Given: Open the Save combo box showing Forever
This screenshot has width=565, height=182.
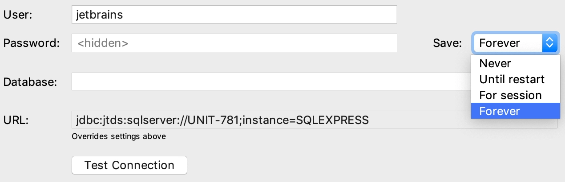Looking at the screenshot, I should point(515,43).
